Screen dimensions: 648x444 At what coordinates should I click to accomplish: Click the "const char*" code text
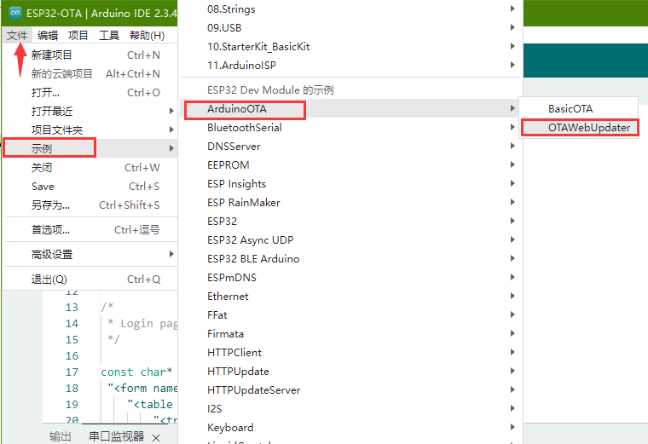136,372
